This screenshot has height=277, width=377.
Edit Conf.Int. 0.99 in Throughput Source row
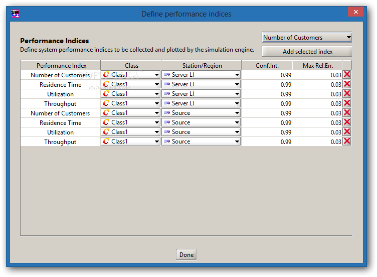click(267, 142)
